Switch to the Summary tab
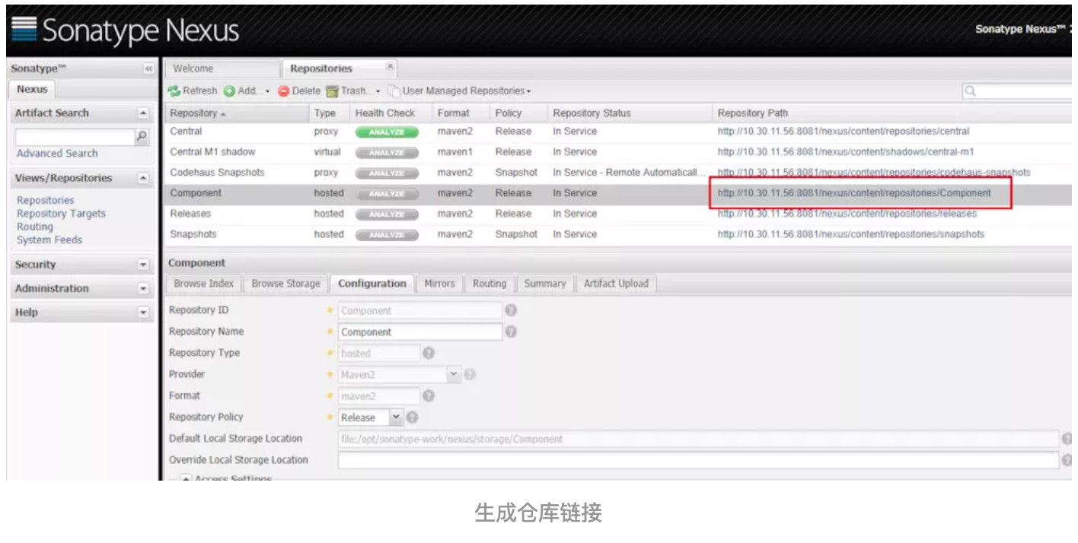This screenshot has height=543, width=1078. 545,284
